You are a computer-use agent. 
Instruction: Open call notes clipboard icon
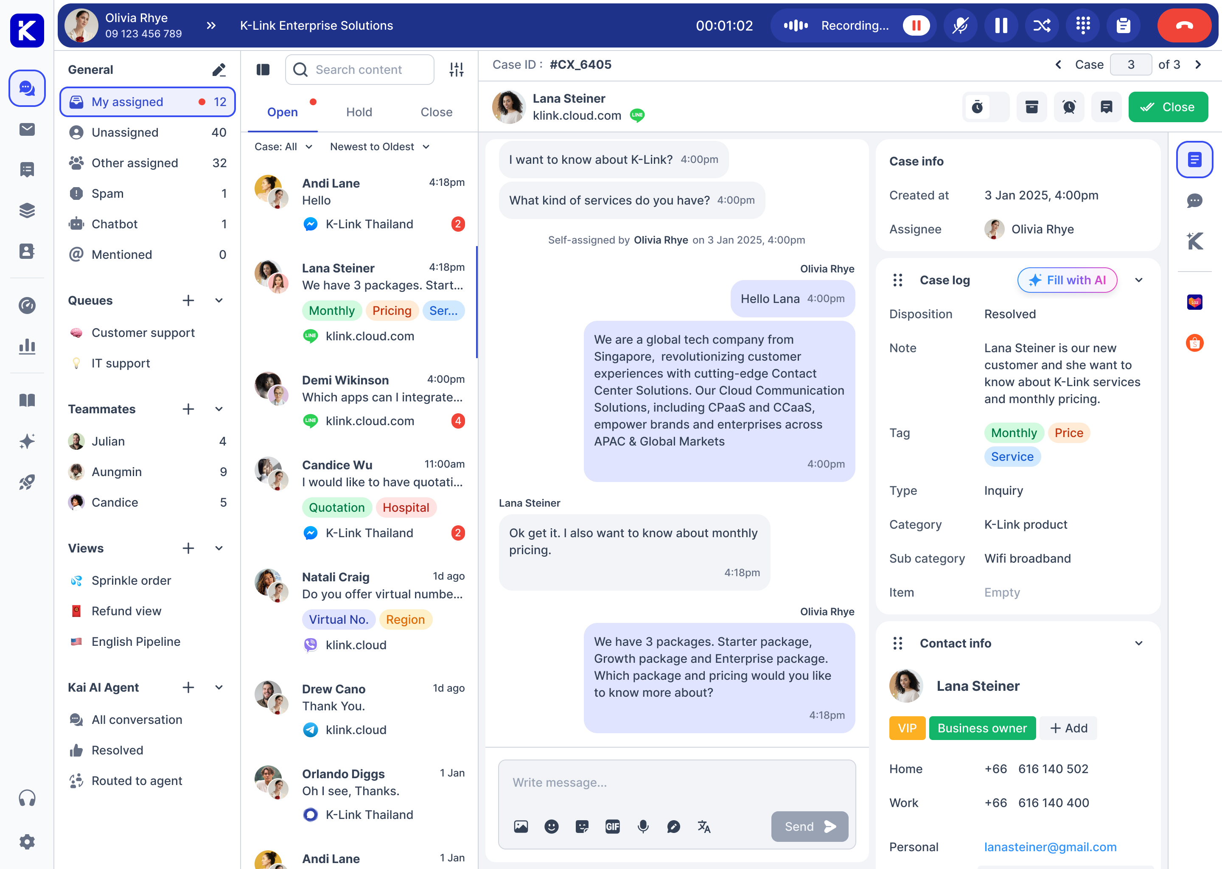pyautogui.click(x=1123, y=25)
